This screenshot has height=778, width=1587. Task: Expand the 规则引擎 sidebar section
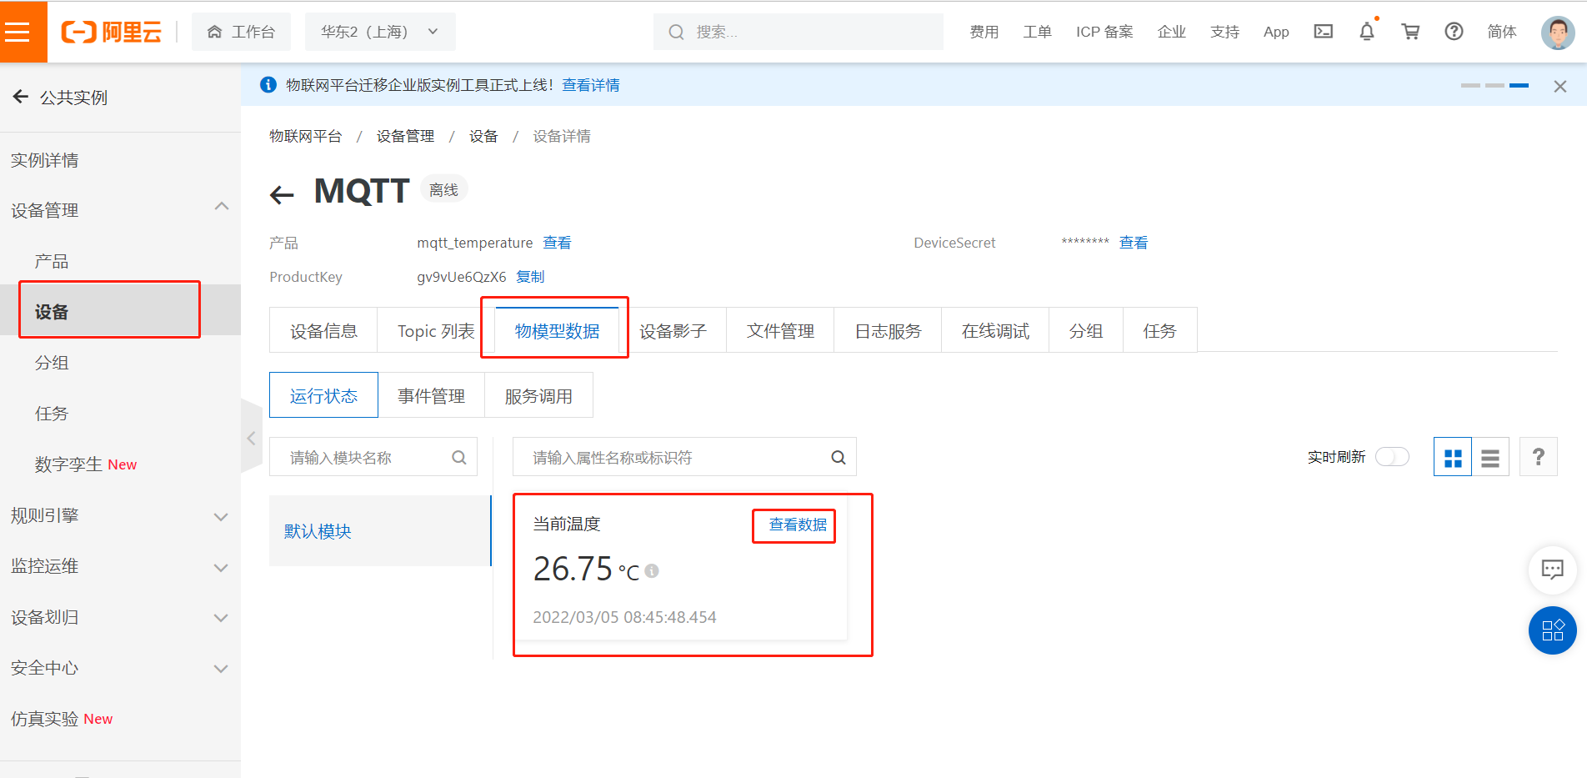pyautogui.click(x=221, y=516)
